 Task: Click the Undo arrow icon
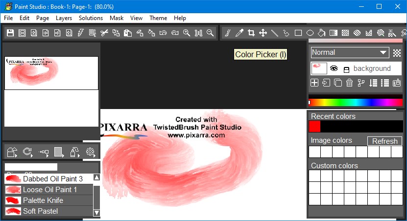[163, 33]
